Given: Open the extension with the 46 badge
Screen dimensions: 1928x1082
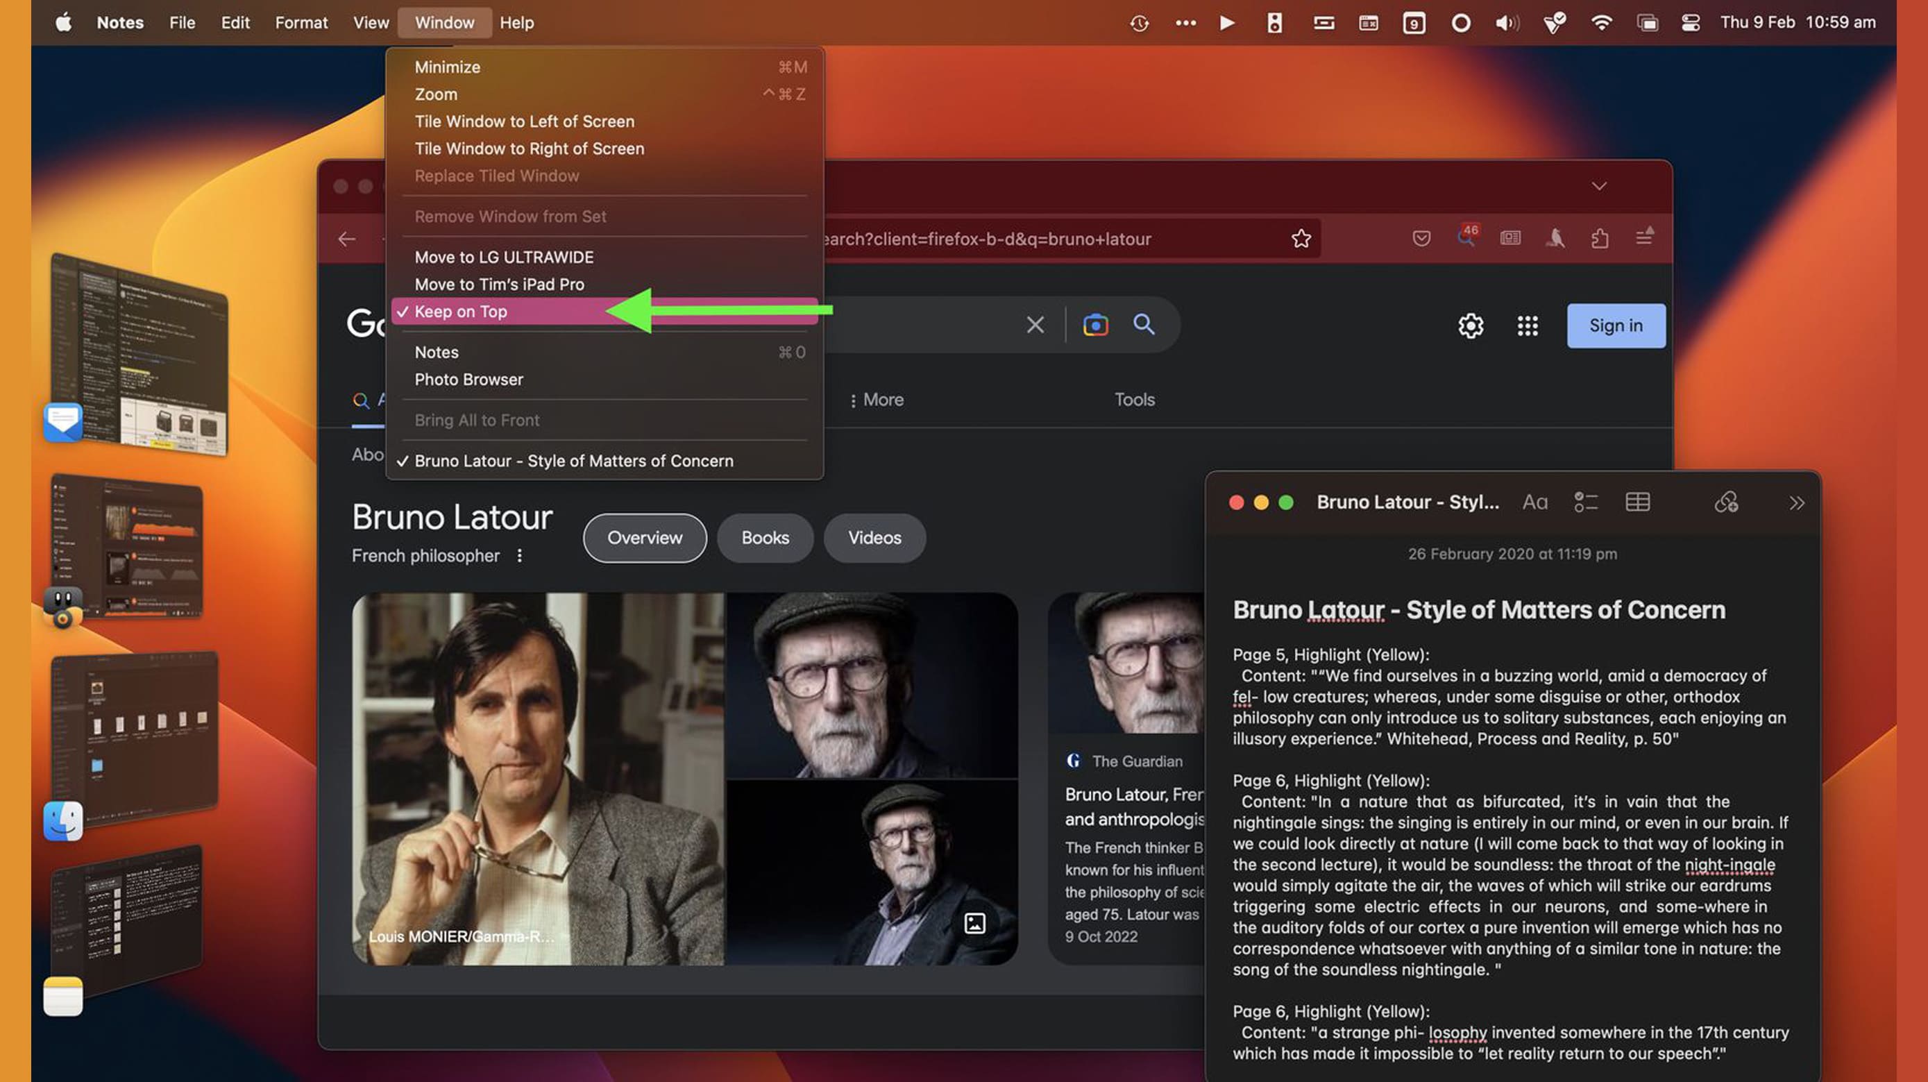Looking at the screenshot, I should [x=1467, y=237].
